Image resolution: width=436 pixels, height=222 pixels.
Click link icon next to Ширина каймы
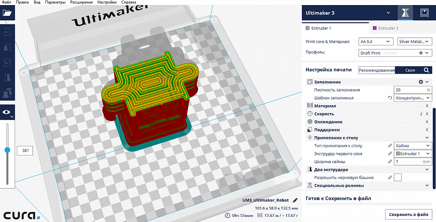click(390, 162)
